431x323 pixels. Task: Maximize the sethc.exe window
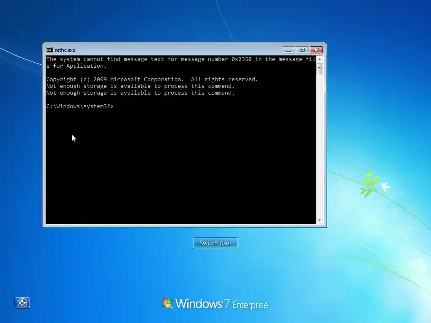302,50
